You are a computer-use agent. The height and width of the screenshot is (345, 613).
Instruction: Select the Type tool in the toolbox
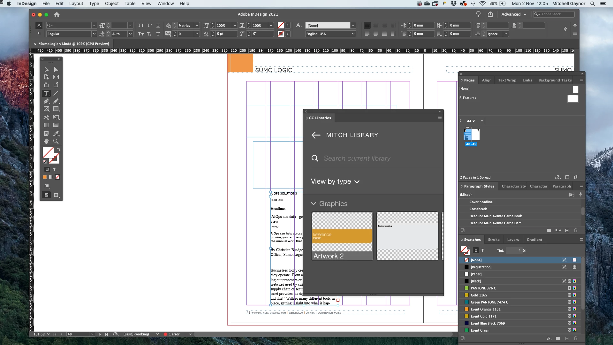[46, 93]
